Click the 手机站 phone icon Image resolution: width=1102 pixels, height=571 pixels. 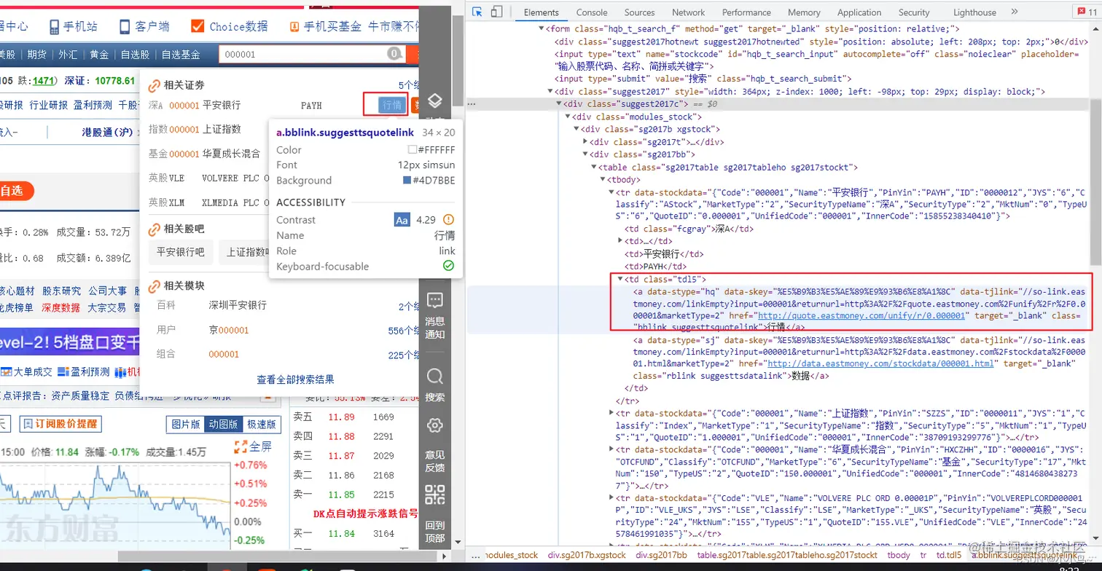tap(54, 27)
